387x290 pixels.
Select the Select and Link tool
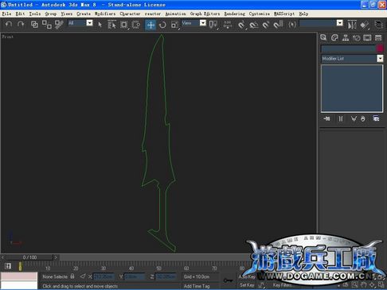click(34, 25)
